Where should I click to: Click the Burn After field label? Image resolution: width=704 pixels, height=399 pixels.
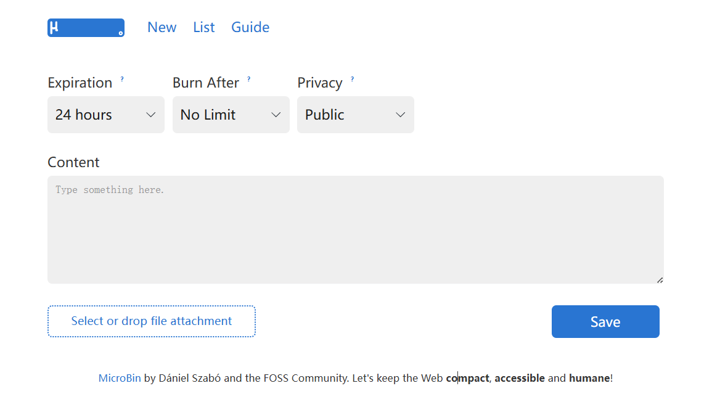[x=205, y=83]
